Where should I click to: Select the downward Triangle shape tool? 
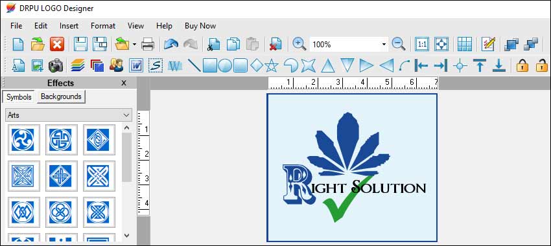point(347,65)
